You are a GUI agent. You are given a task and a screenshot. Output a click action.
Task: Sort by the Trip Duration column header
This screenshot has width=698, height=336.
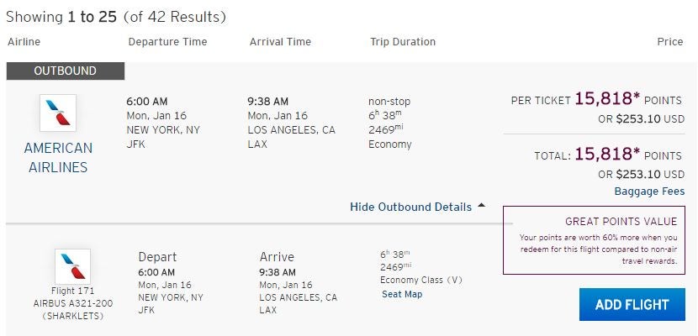403,42
